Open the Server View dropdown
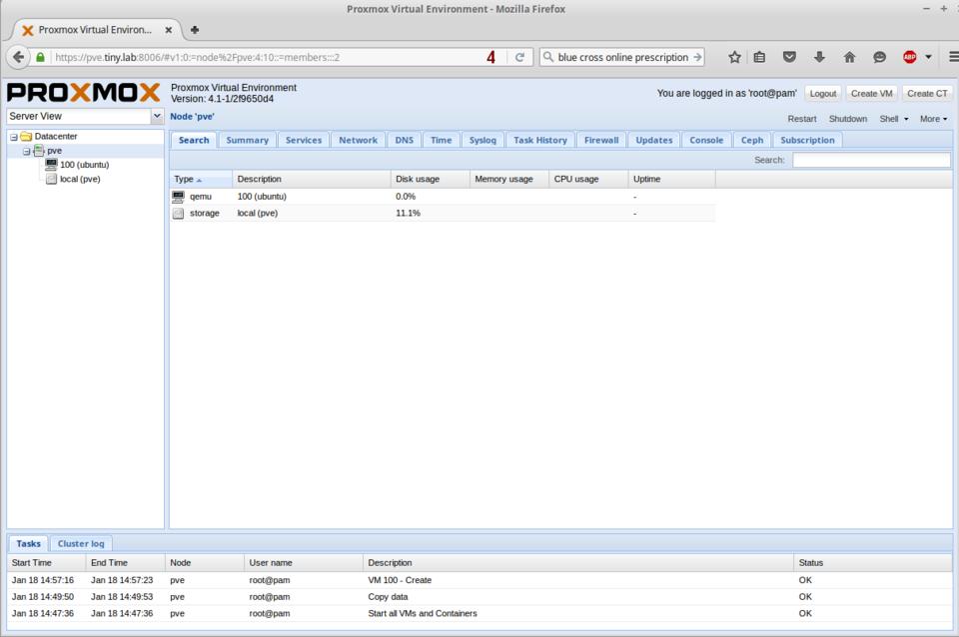The width and height of the screenshot is (959, 637). click(x=157, y=117)
